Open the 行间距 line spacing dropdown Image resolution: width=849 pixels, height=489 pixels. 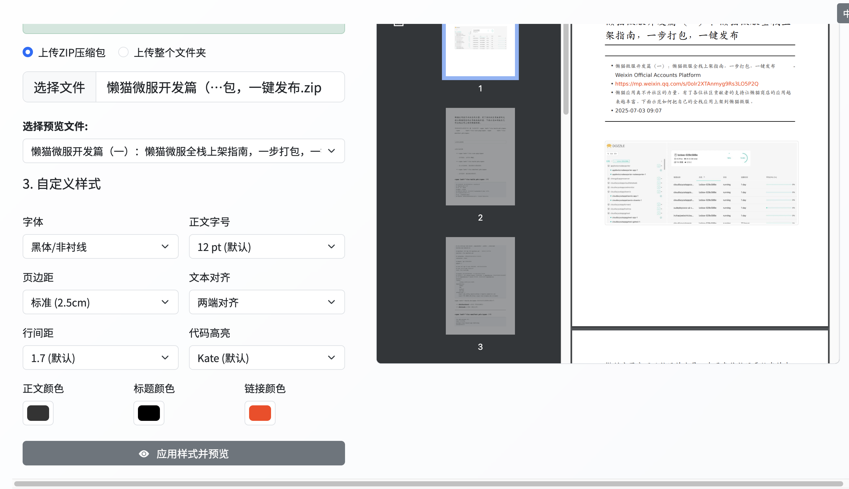pos(100,358)
